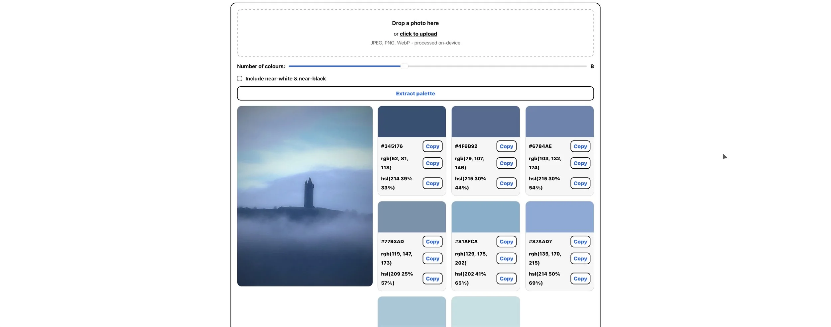This screenshot has height=327, width=831.
Task: Click the slider value '8'
Action: point(592,66)
